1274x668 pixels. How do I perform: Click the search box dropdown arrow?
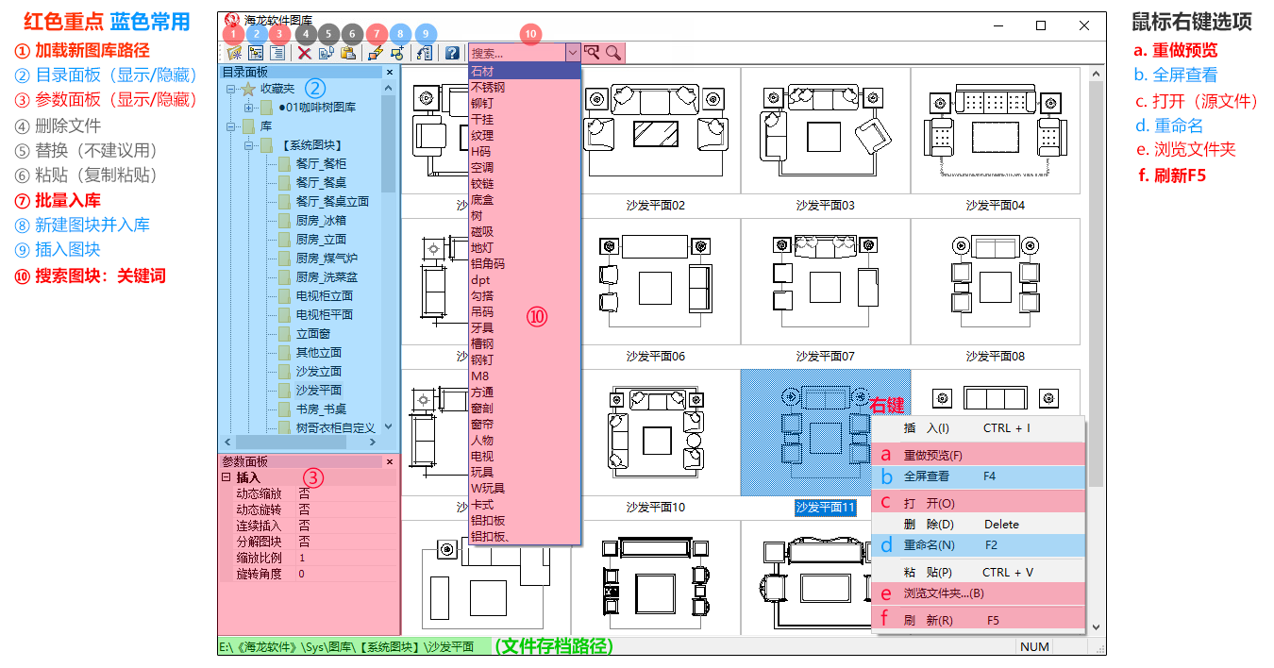572,54
